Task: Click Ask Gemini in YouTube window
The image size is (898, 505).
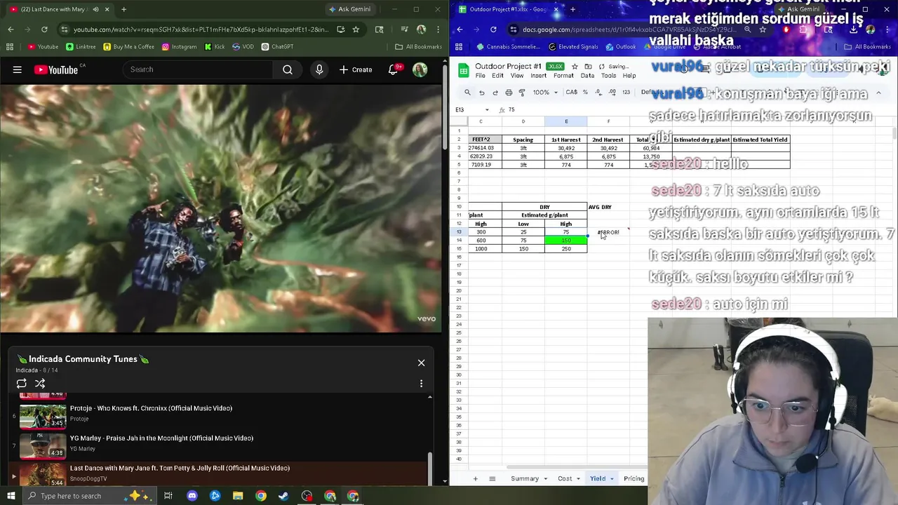Action: (x=349, y=9)
